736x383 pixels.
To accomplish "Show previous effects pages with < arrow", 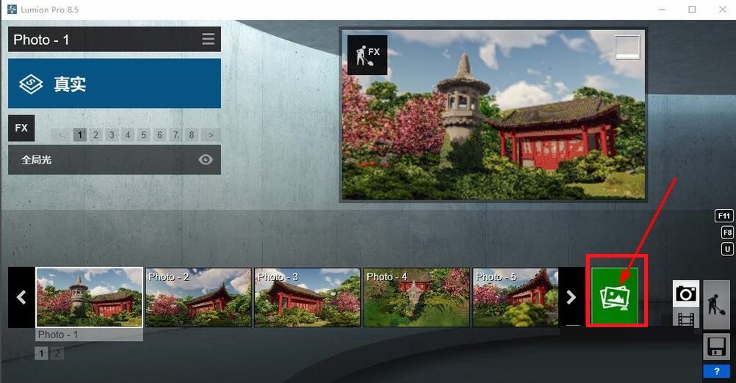I will click(x=60, y=135).
